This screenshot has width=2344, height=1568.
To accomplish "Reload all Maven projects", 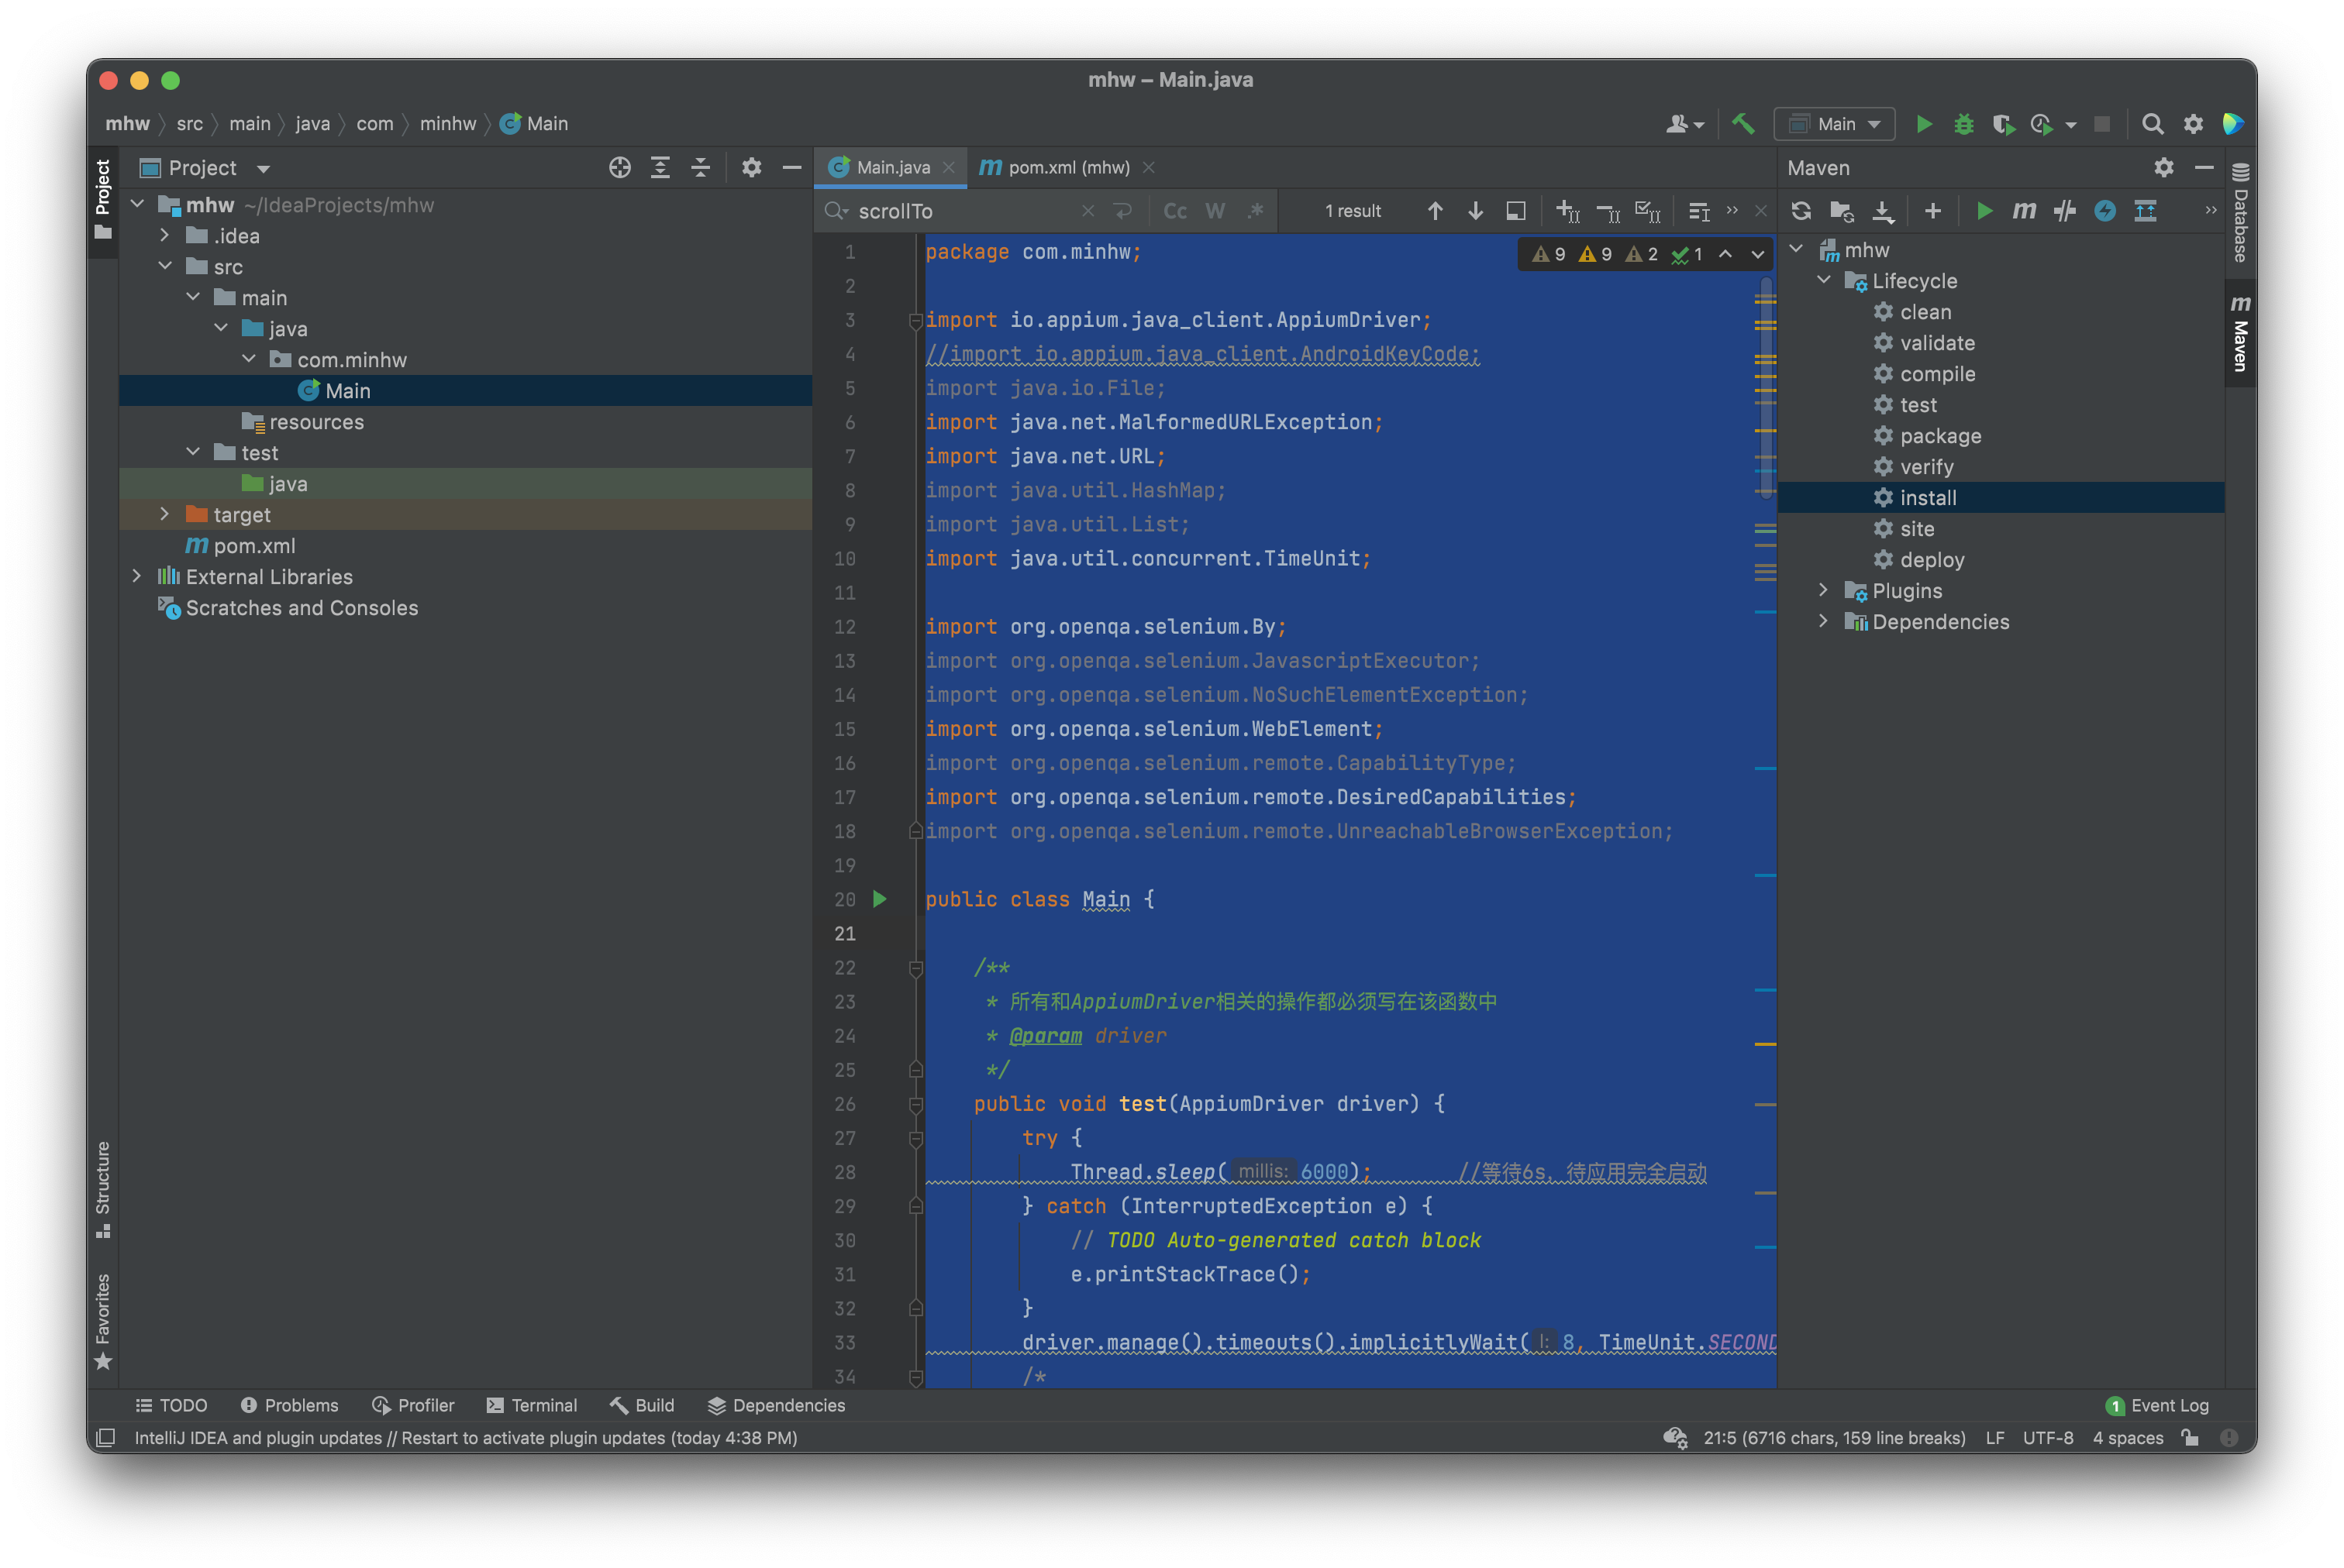I will (x=1801, y=211).
